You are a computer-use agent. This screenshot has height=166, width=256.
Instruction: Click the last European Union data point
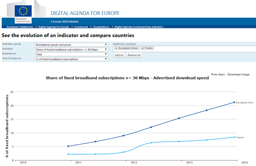point(234,102)
